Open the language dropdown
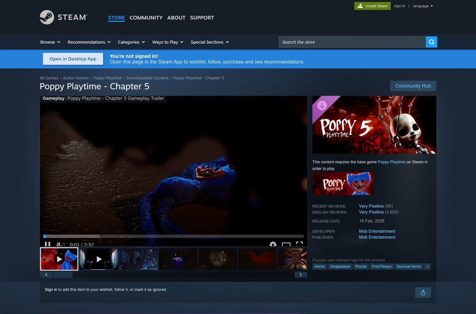The height and width of the screenshot is (314, 476). click(x=423, y=6)
